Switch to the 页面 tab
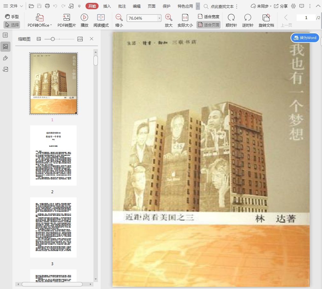Viewport: 322px width, 289px height. click(152, 6)
